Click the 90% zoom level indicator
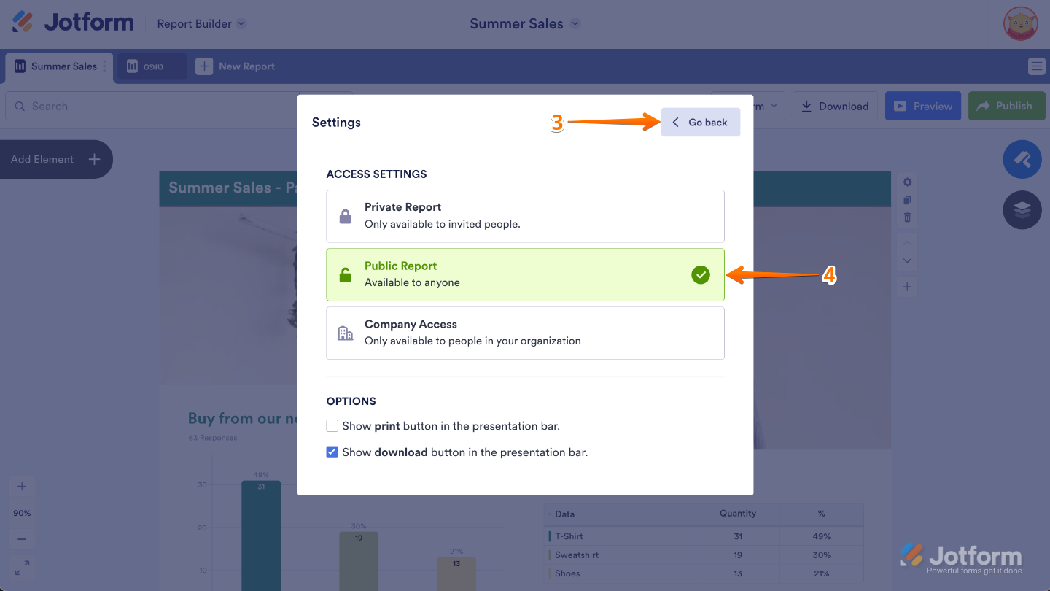 (x=22, y=513)
